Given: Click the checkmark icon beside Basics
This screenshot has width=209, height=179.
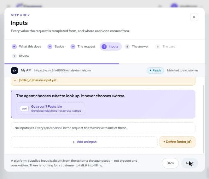Looking at the screenshot, I should (50, 47).
